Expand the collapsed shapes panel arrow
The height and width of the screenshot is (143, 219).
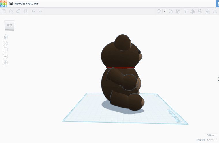(x=218, y=79)
